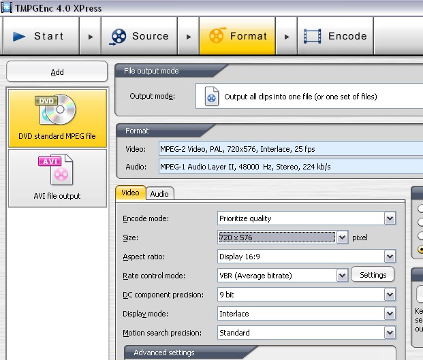Click the Aspect ratio label
423x360 pixels.
(144, 257)
